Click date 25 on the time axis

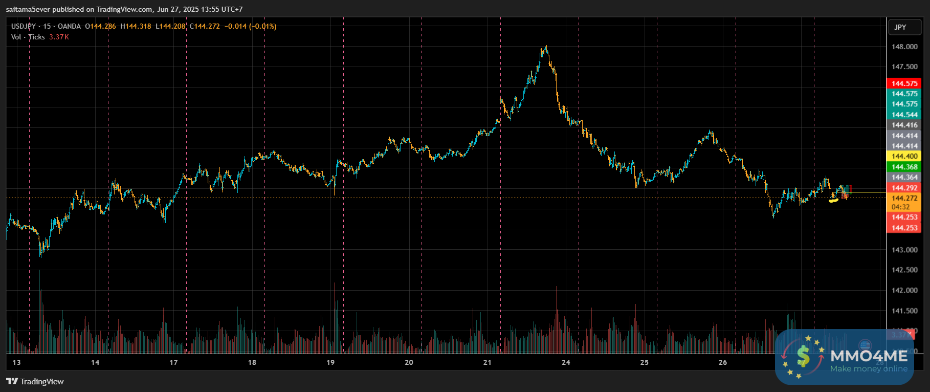coord(645,362)
